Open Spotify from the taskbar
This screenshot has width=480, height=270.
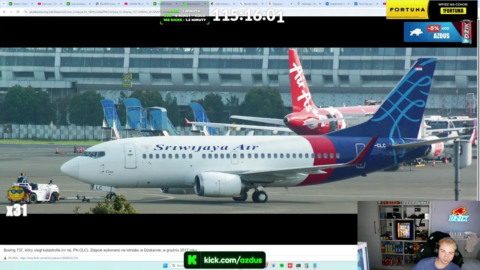[x=282, y=265]
